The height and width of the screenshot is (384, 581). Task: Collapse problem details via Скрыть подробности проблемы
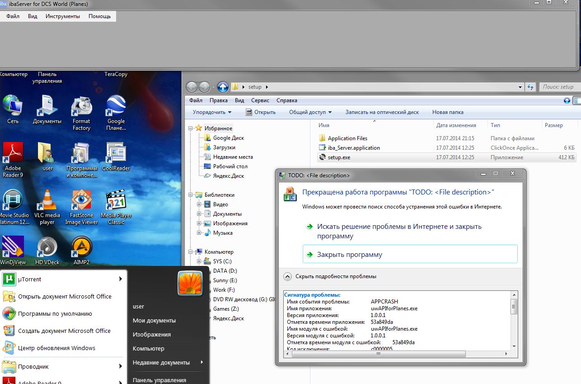point(330,276)
